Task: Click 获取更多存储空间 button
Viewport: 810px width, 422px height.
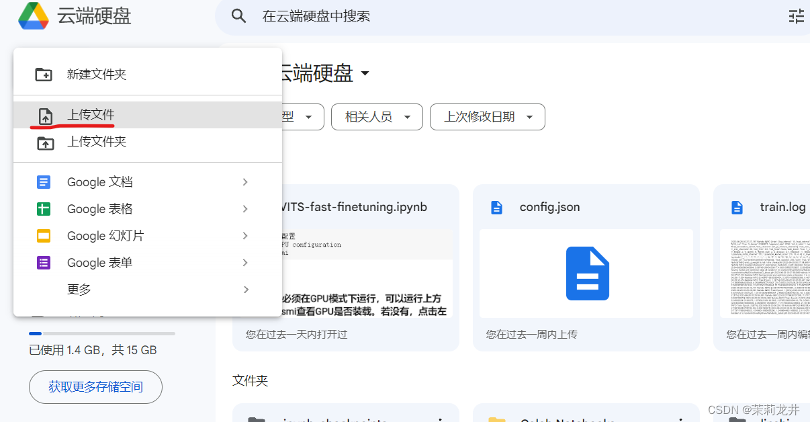Action: [x=95, y=387]
